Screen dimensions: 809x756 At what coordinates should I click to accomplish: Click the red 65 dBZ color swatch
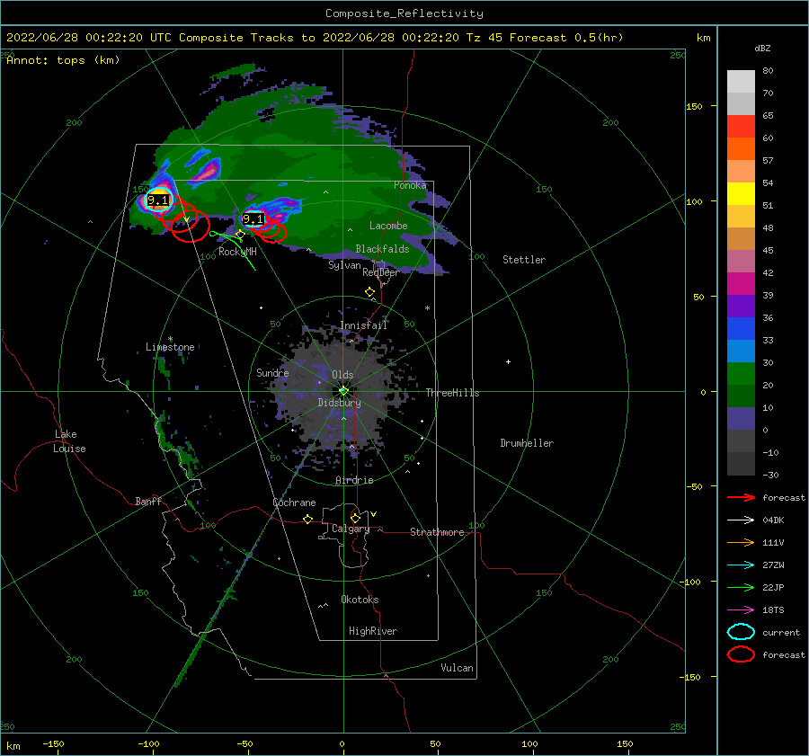[741, 127]
